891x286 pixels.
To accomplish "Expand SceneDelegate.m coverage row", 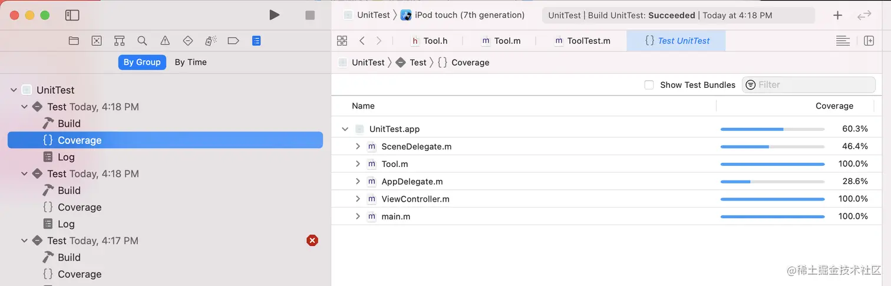I will point(358,146).
